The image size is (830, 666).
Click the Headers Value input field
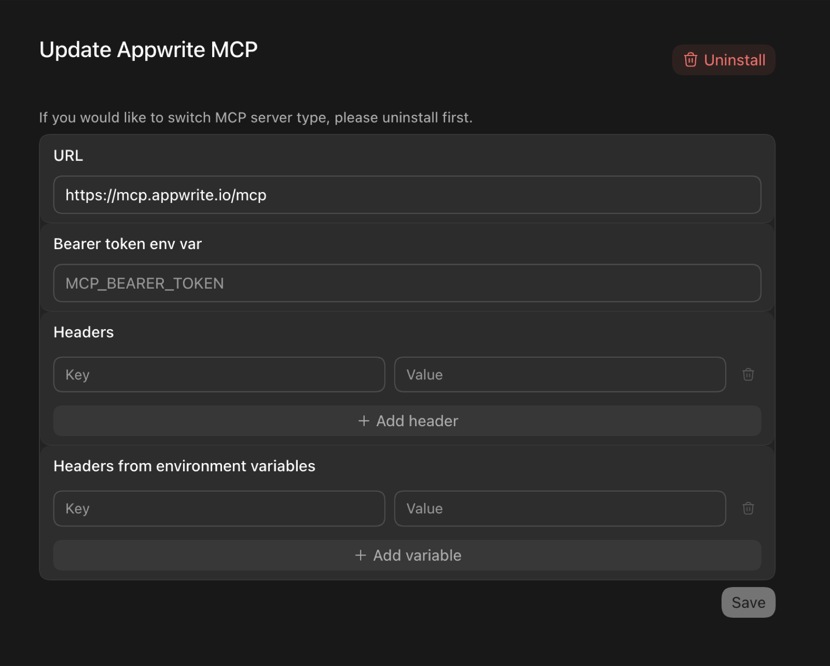(560, 374)
